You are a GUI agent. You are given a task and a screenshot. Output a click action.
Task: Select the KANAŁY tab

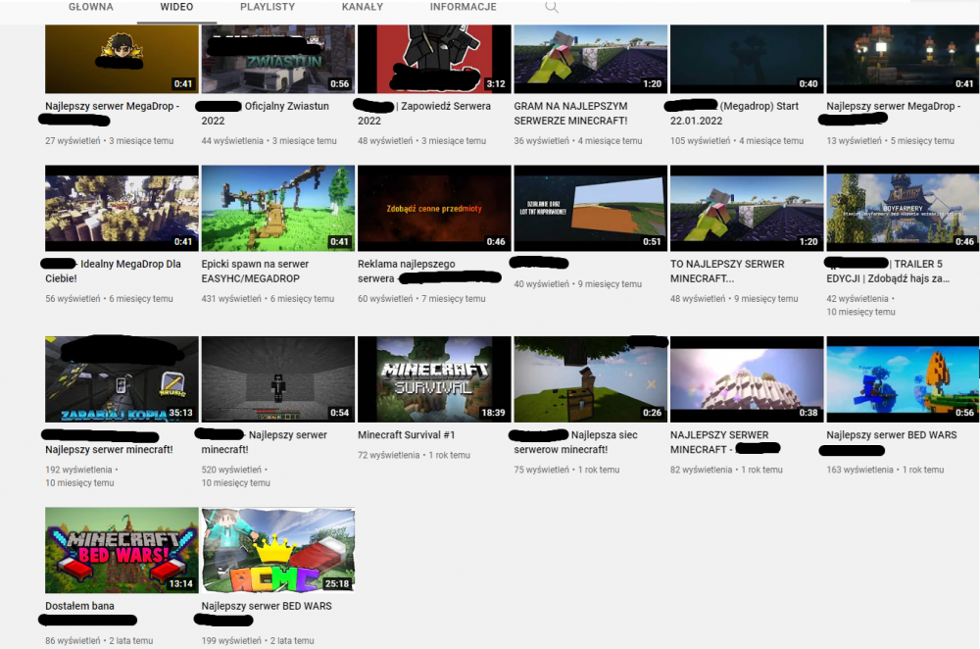[363, 8]
